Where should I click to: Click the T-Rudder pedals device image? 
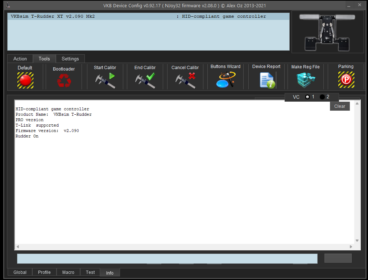pyautogui.click(x=327, y=32)
